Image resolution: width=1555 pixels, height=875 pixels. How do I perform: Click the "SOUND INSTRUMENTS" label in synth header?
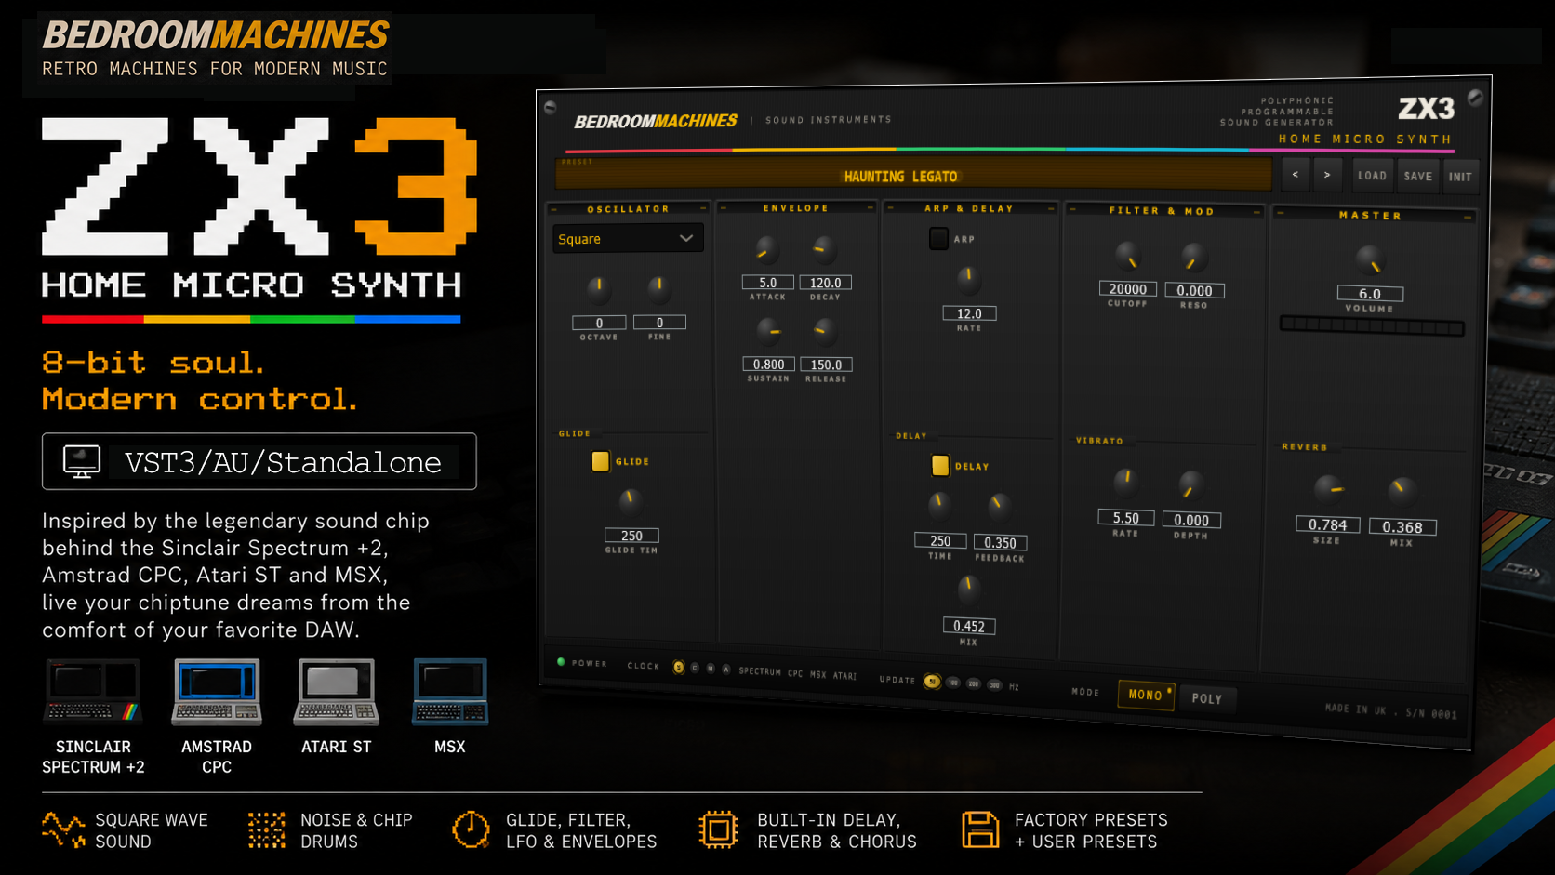click(829, 120)
